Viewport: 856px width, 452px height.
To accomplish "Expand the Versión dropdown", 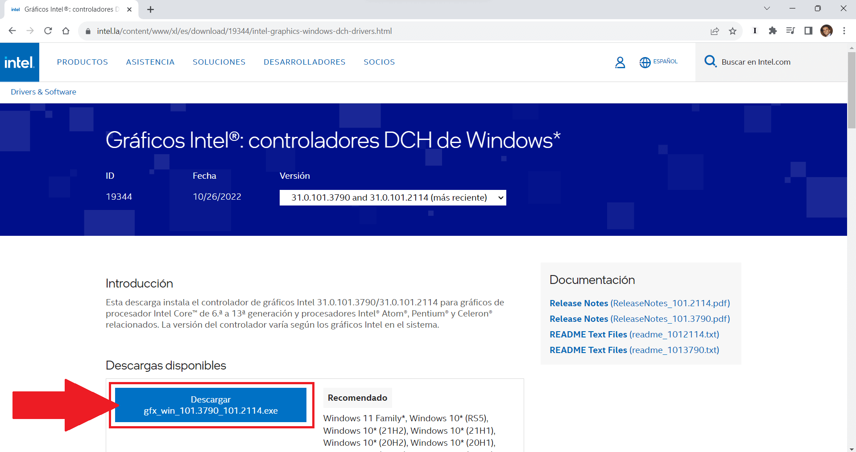I will (393, 197).
